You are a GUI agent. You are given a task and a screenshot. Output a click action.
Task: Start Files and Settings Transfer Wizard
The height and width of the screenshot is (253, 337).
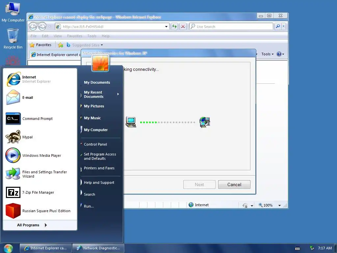[x=40, y=174]
